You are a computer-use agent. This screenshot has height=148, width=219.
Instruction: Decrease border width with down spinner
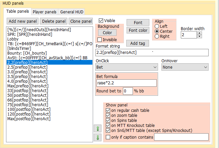point(200,36)
